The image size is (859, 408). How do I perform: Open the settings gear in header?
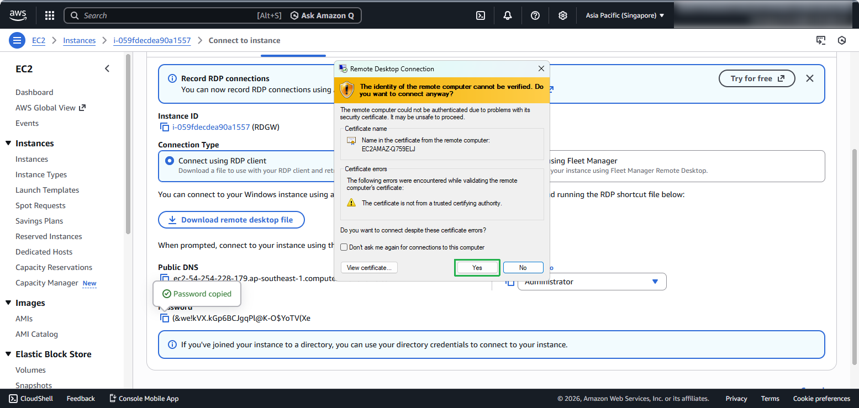(x=562, y=15)
